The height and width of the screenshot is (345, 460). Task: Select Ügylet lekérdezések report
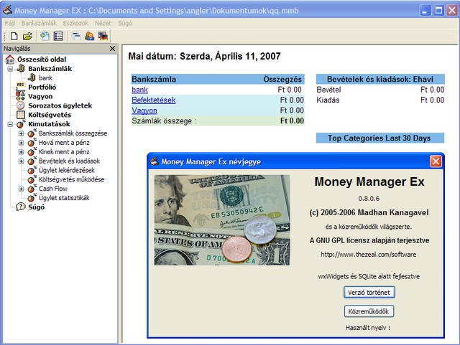67,170
